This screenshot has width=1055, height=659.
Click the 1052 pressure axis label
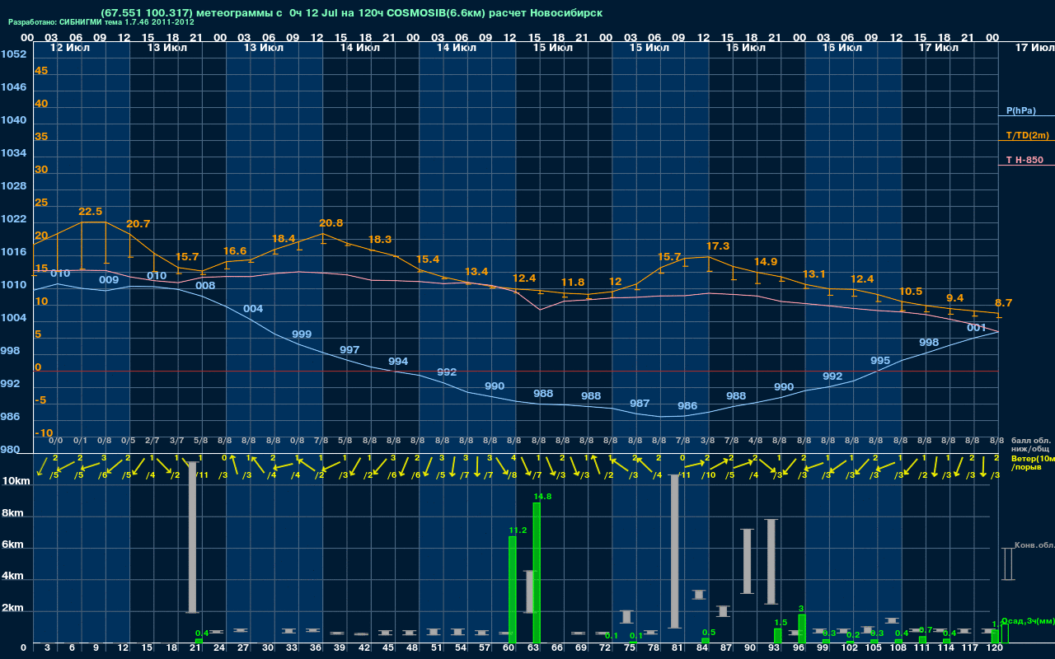(13, 54)
